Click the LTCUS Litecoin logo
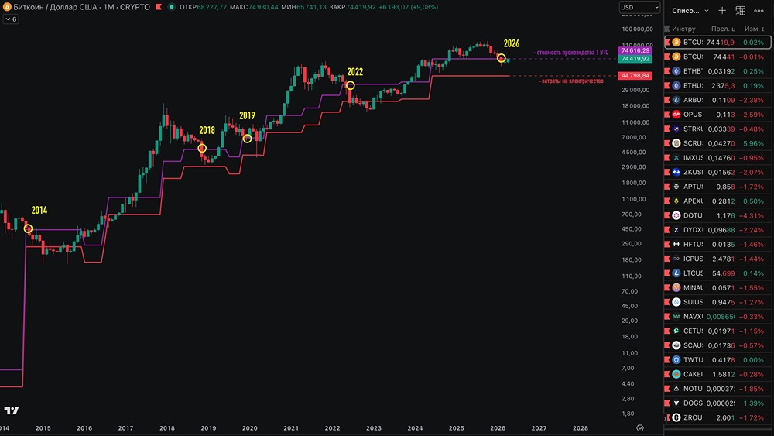Screen dimensions: 774x436 coord(676,273)
